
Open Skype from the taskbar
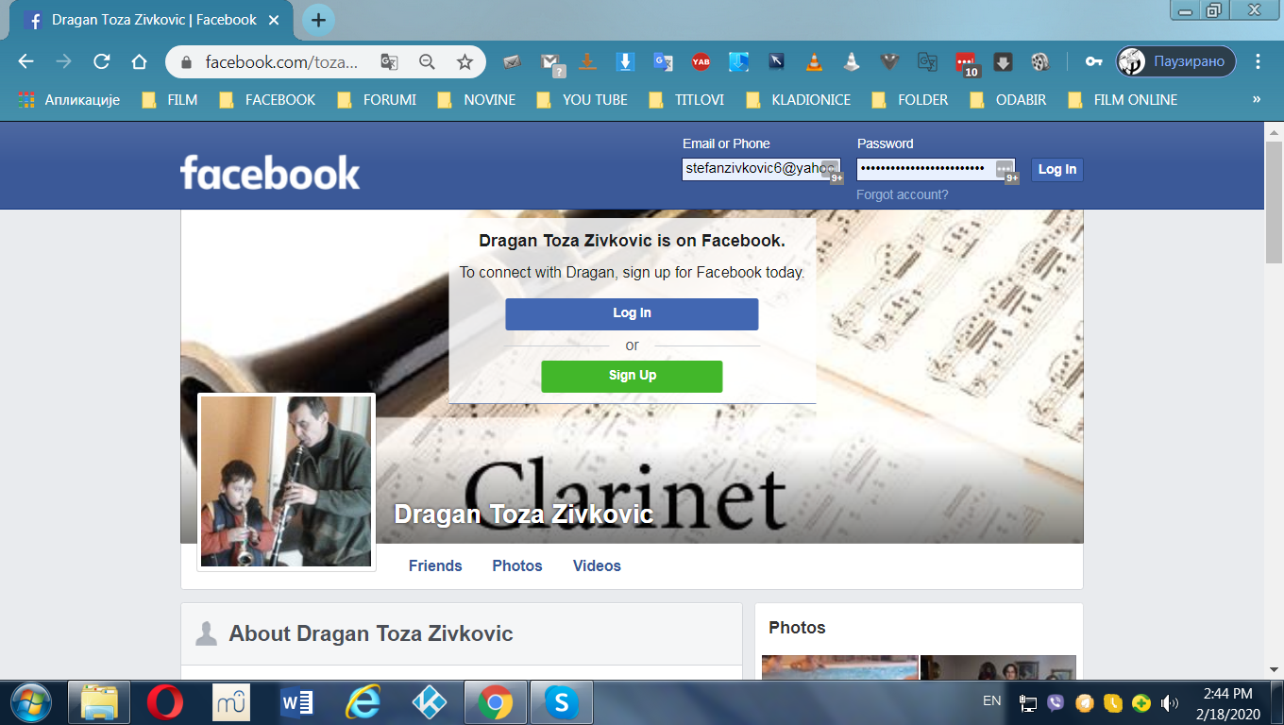tap(562, 702)
